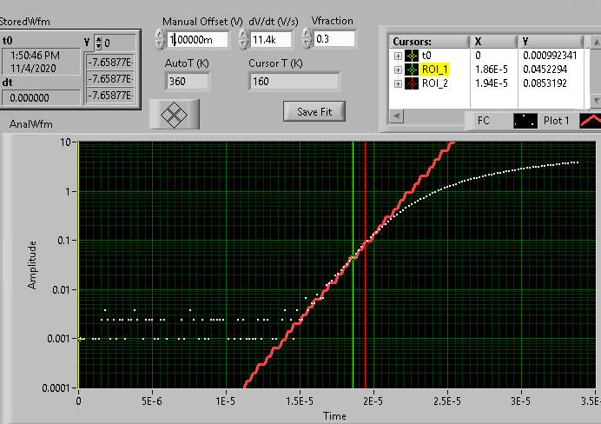Viewport: 601px width, 424px height.
Task: Click the Y array index stepper
Action: point(98,43)
